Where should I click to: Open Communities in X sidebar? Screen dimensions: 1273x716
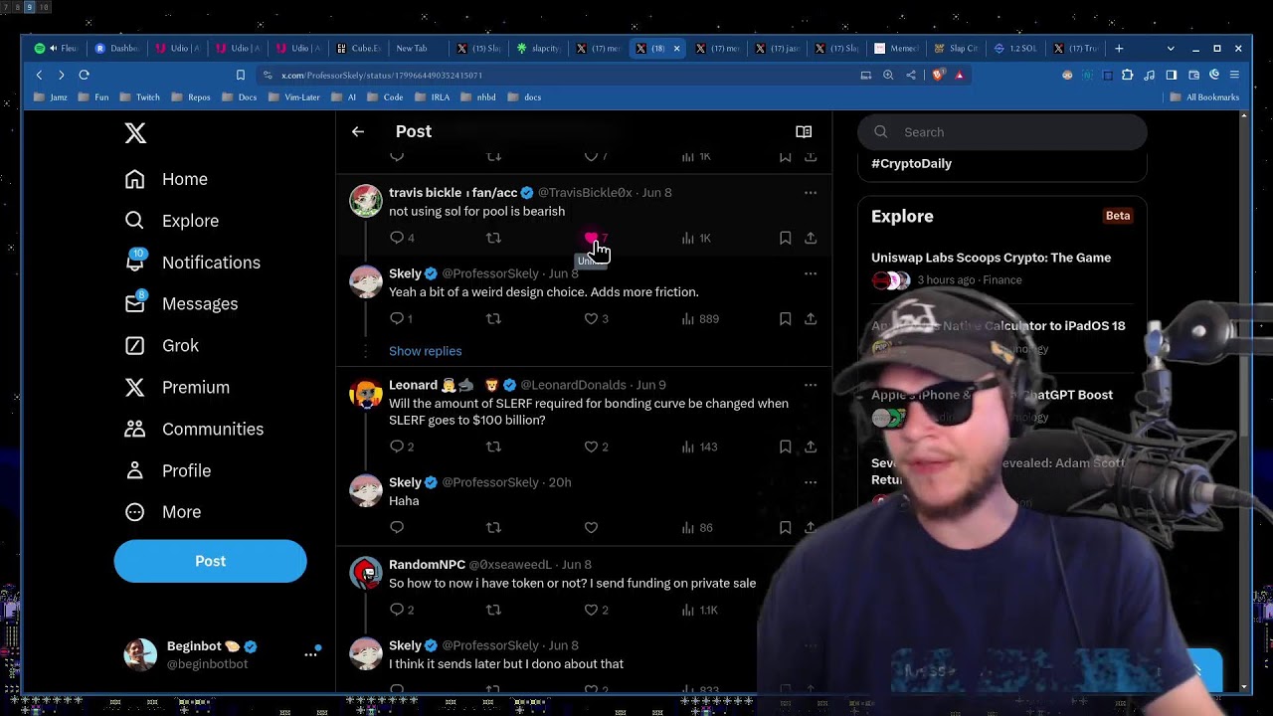(194, 429)
